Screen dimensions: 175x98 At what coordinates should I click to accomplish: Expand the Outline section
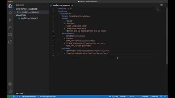tap(15, 94)
